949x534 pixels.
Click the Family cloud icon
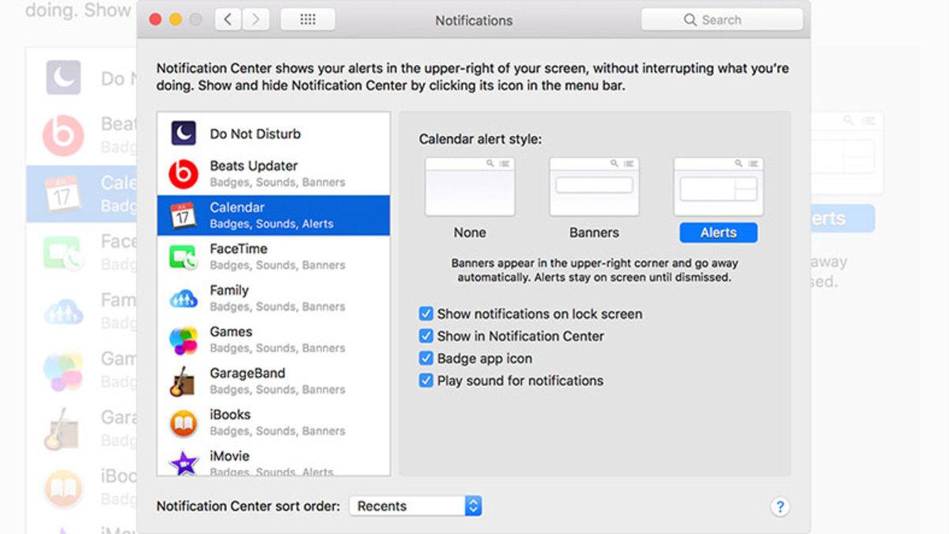pos(183,298)
